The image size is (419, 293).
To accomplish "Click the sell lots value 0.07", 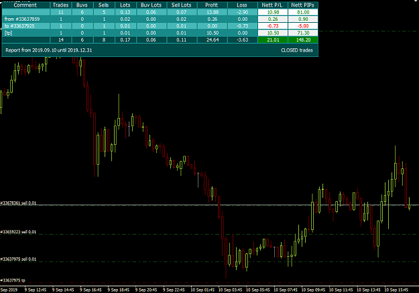I will click(182, 12).
